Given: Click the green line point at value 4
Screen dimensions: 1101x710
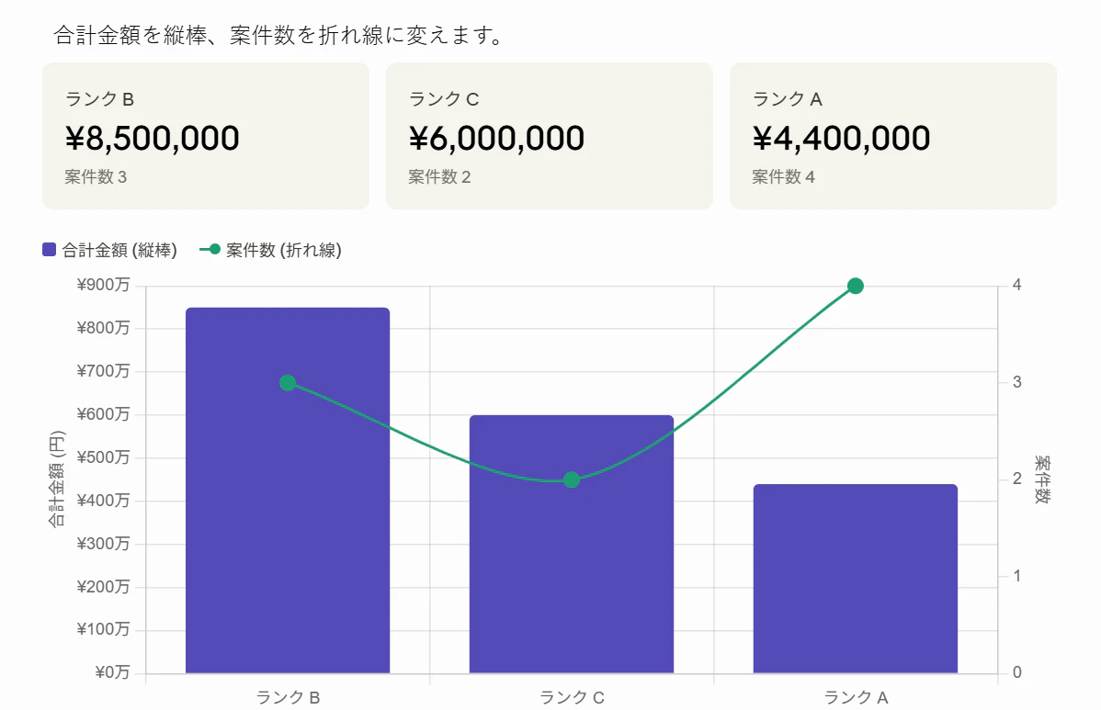Looking at the screenshot, I should 856,286.
